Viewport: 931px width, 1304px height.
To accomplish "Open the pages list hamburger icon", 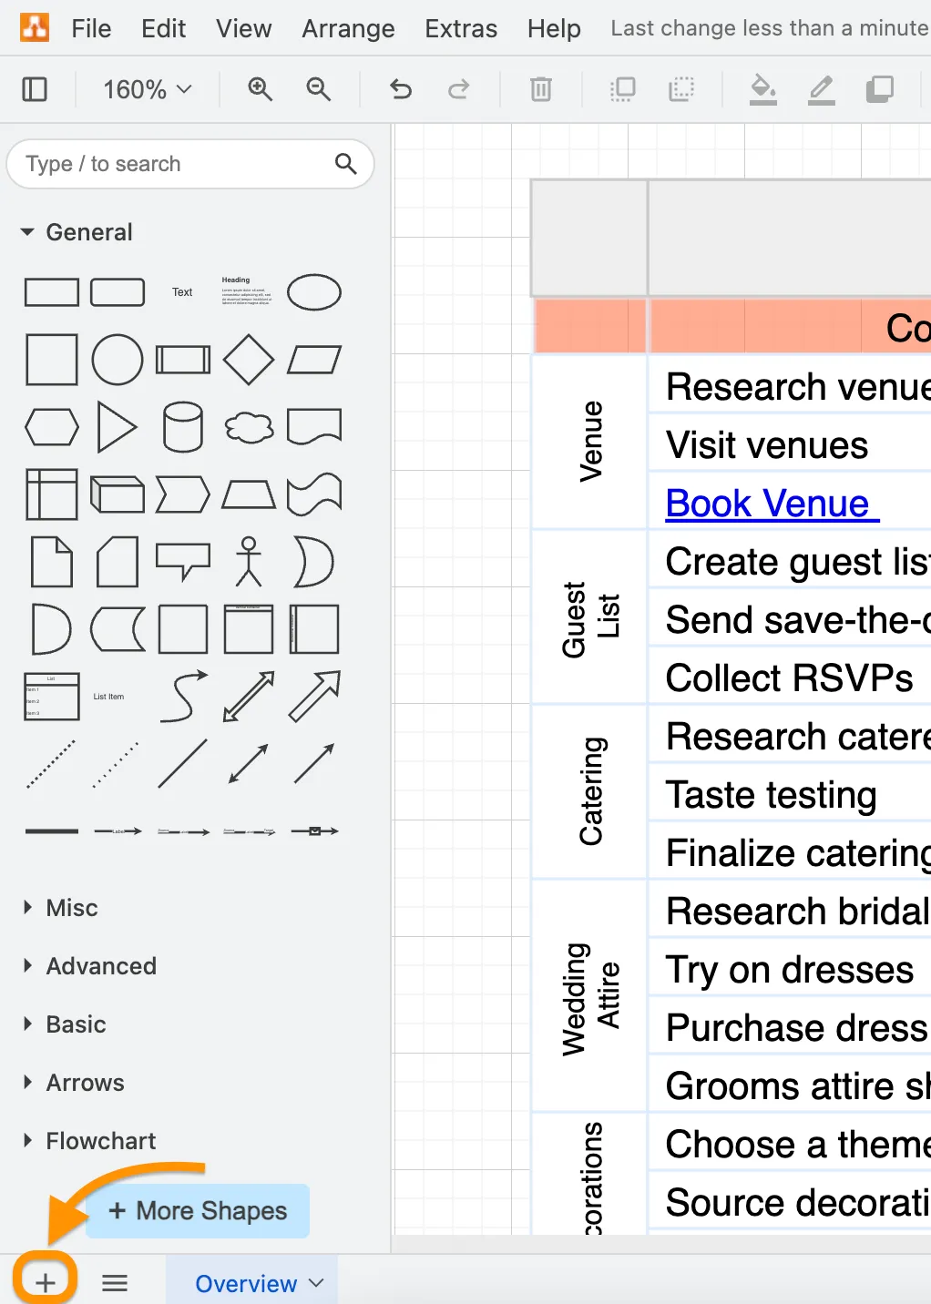I will 114,1282.
